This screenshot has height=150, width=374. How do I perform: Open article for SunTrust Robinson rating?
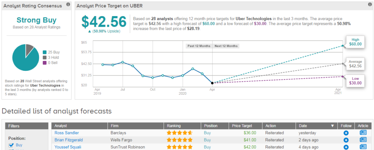[363, 147]
